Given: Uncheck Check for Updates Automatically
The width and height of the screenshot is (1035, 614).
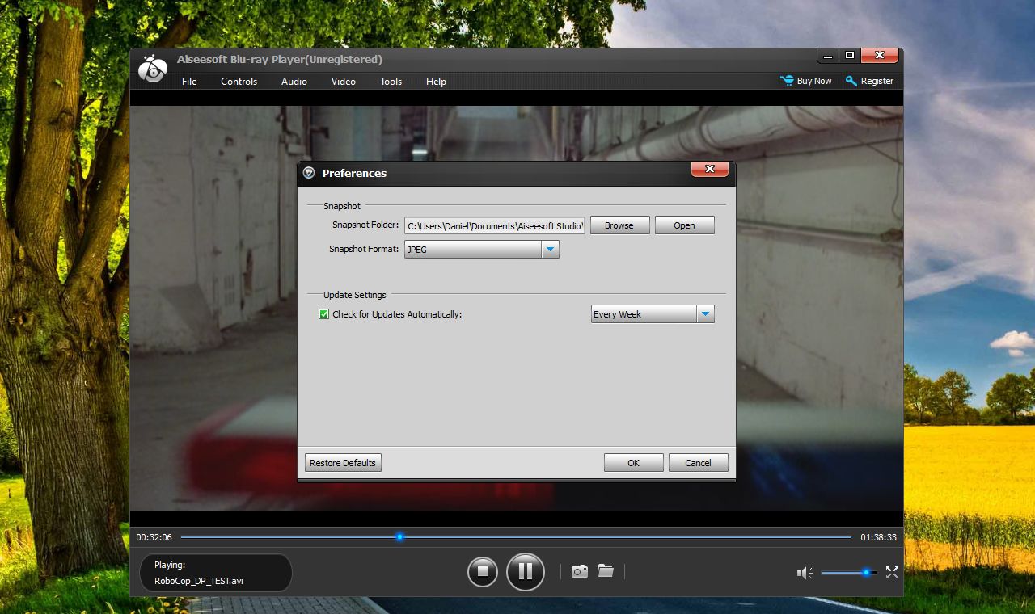Looking at the screenshot, I should [324, 314].
